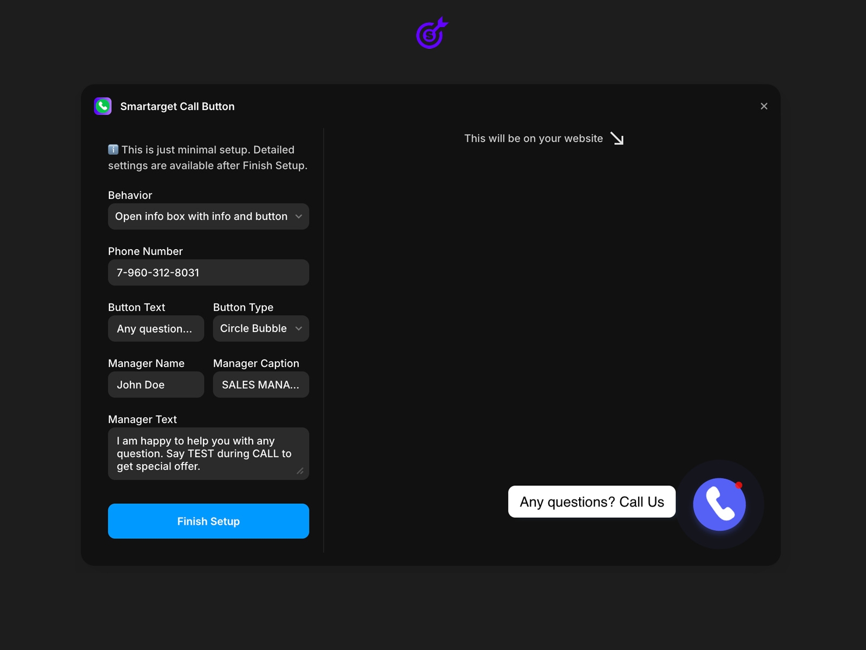Click the round purple phone call button
Viewport: 866px width, 650px height.
click(x=718, y=505)
